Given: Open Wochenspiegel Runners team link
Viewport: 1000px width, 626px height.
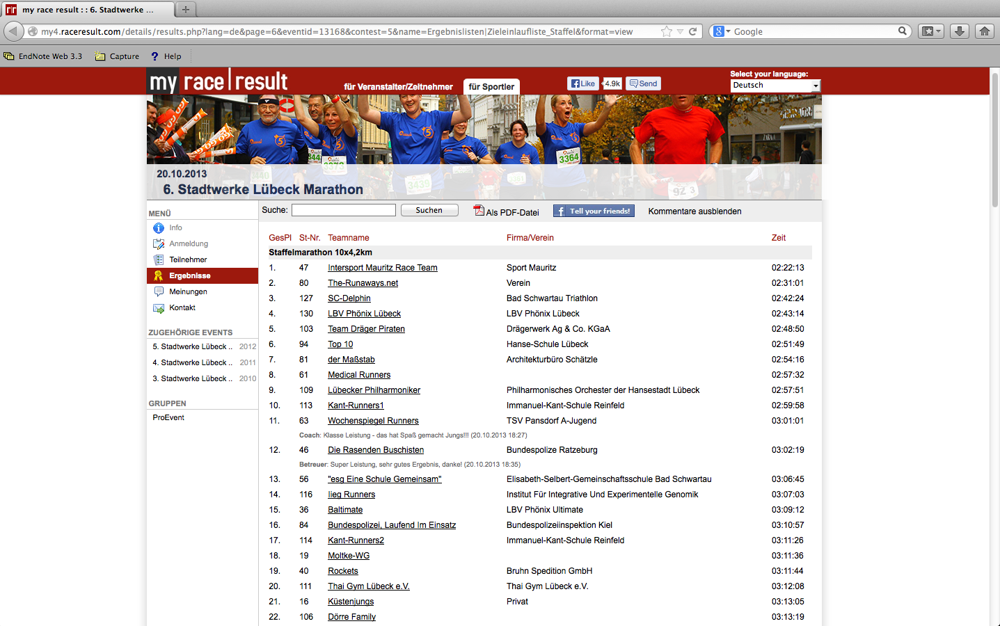Looking at the screenshot, I should [373, 421].
